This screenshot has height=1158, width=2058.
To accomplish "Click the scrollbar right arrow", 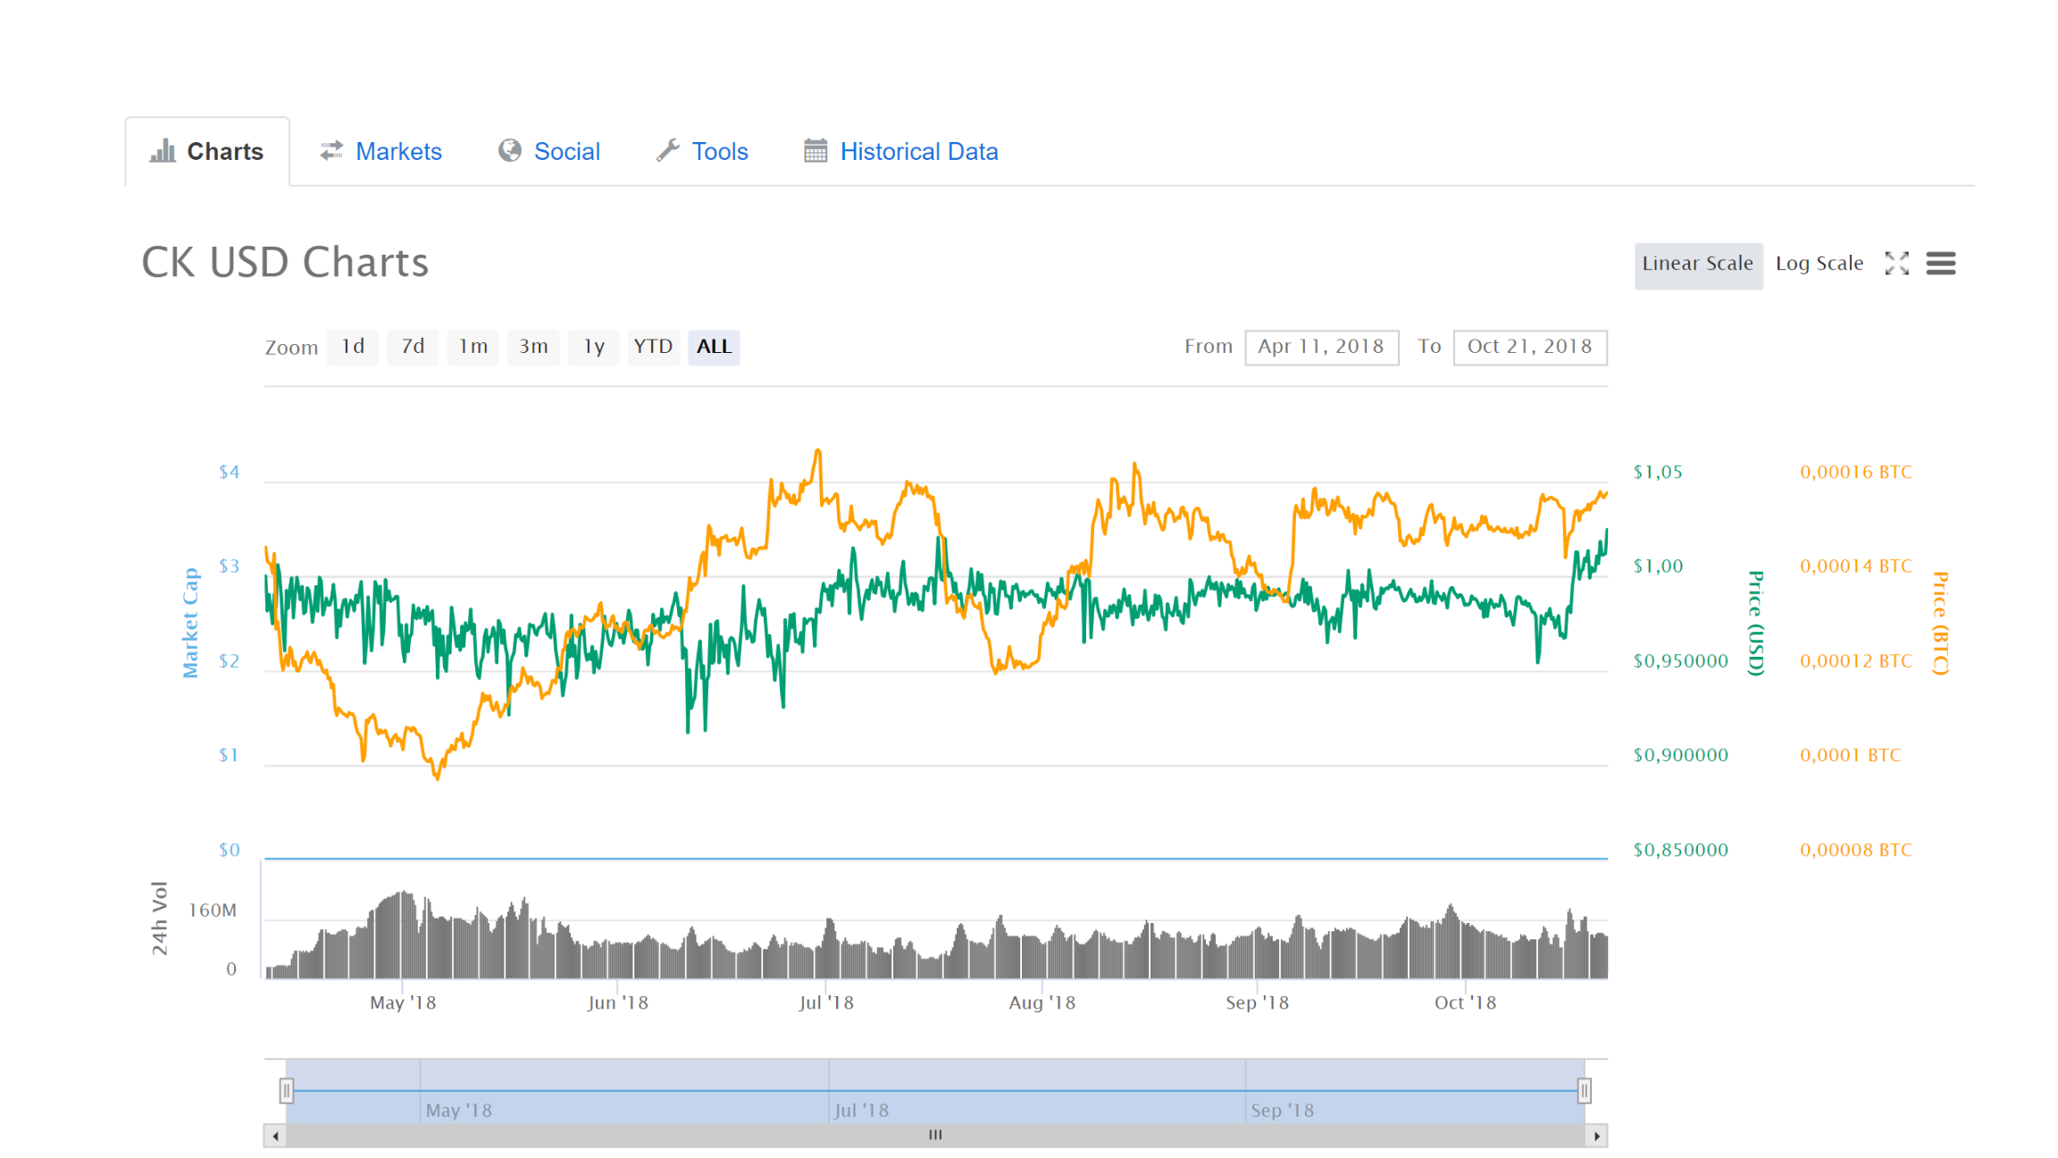I will [1597, 1136].
